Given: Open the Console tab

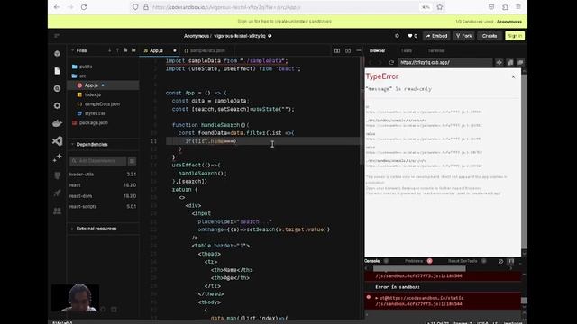Looking at the screenshot, I should pyautogui.click(x=372, y=261).
